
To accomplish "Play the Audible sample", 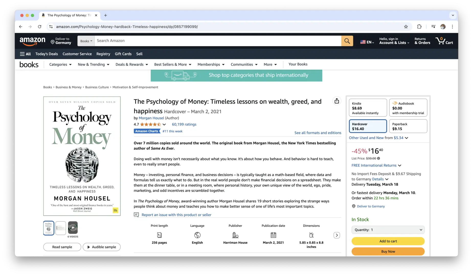I will [x=102, y=247].
